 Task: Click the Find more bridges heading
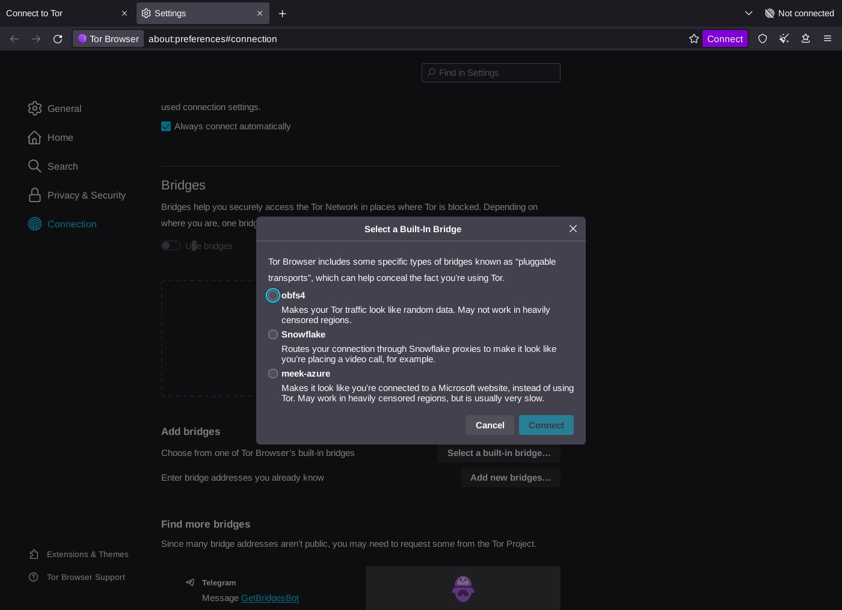[x=206, y=524]
